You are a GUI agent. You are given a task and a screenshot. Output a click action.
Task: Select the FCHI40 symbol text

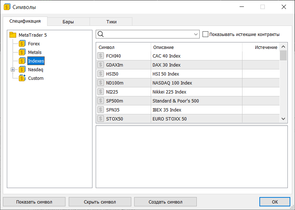[113, 56]
